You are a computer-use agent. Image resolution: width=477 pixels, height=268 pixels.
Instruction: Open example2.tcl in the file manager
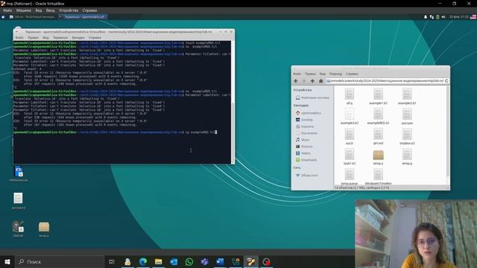[407, 96]
